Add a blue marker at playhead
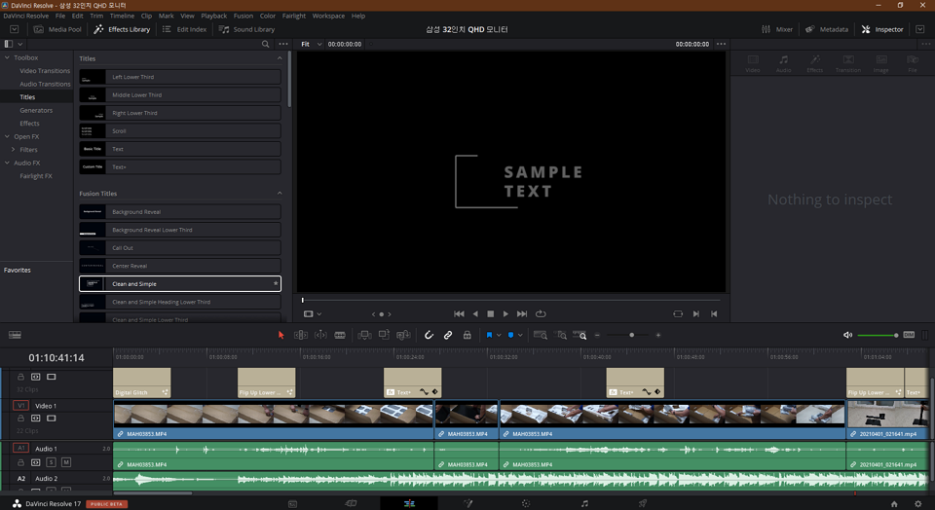The height and width of the screenshot is (510, 935). (510, 335)
